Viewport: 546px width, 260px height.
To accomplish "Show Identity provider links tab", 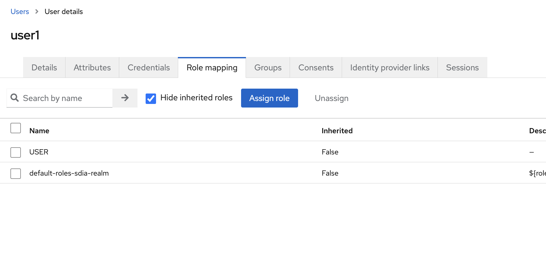I will (x=390, y=67).
